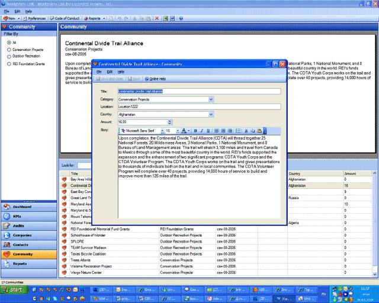Align story text left
This screenshot has height=303, width=379.
[x=217, y=131]
